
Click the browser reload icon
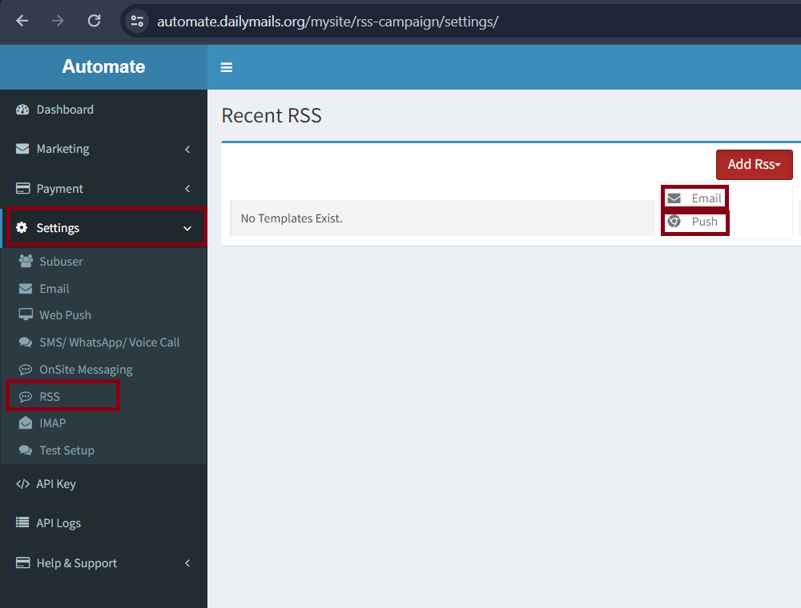coord(94,21)
